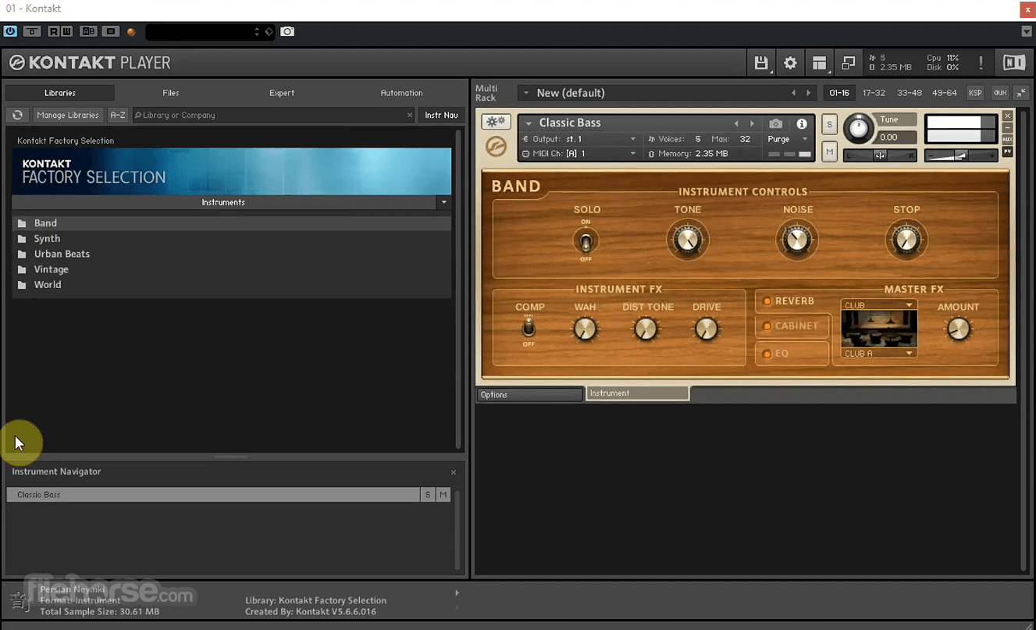Open the New (default) multi dropdown arrow
Viewport: 1036px width, 630px height.
pyautogui.click(x=526, y=93)
